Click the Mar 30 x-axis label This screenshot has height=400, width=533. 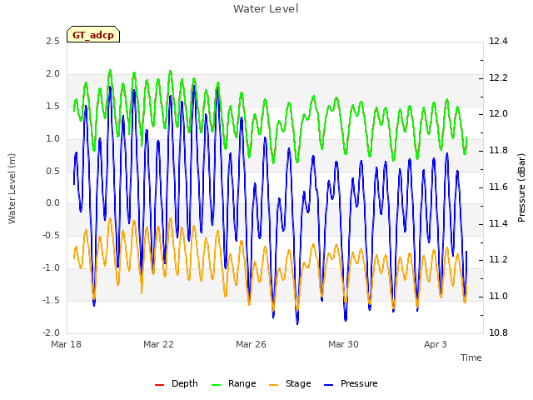point(343,344)
